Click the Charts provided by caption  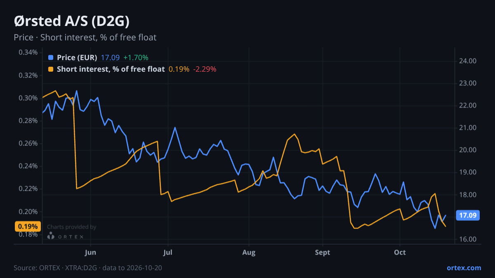[x=72, y=227]
